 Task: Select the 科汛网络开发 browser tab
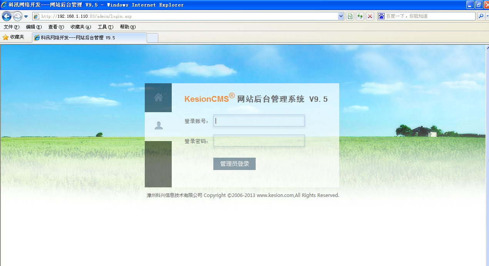coord(89,38)
